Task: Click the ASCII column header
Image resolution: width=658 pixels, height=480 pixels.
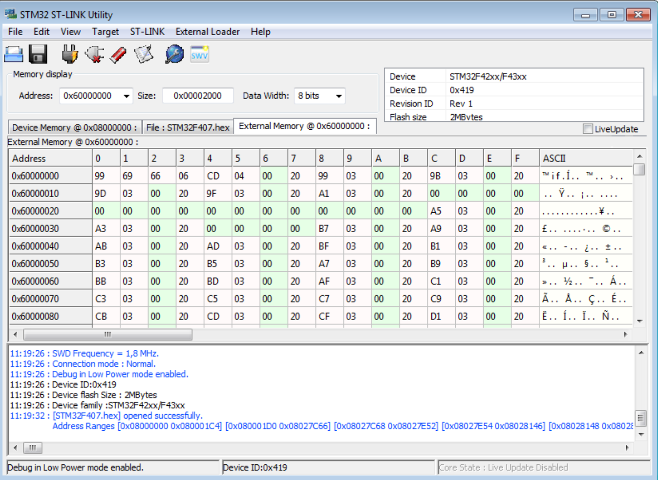Action: (586, 159)
